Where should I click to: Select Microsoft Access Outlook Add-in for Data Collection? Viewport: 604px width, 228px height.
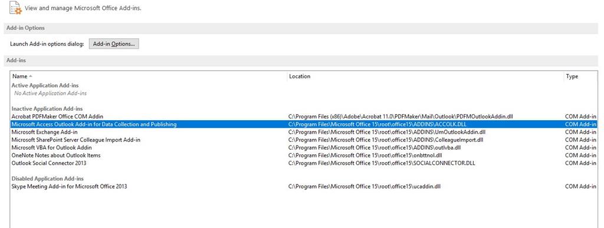click(304, 124)
